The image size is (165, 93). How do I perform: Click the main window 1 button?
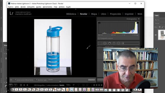pyautogui.click(x=11, y=85)
